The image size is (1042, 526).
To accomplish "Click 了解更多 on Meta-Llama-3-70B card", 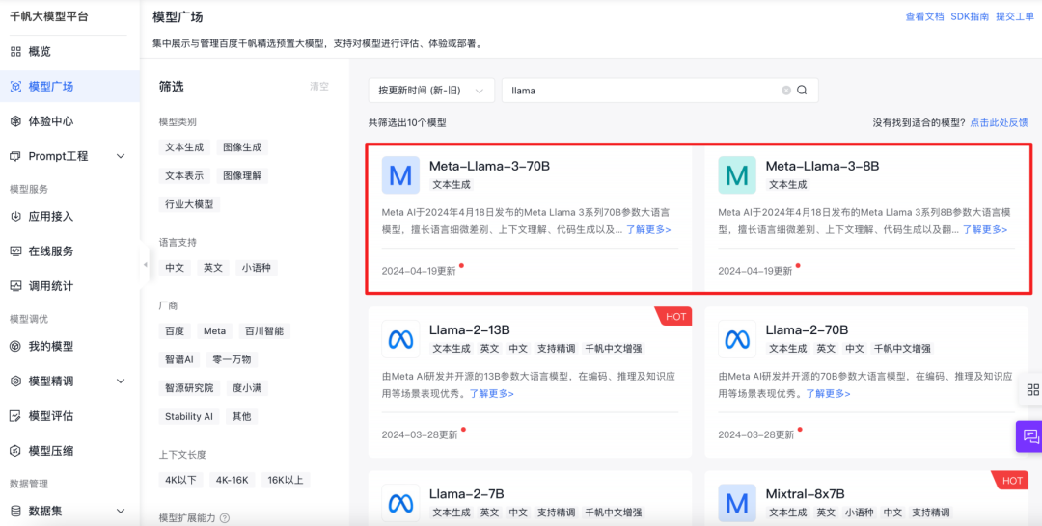I will [648, 229].
